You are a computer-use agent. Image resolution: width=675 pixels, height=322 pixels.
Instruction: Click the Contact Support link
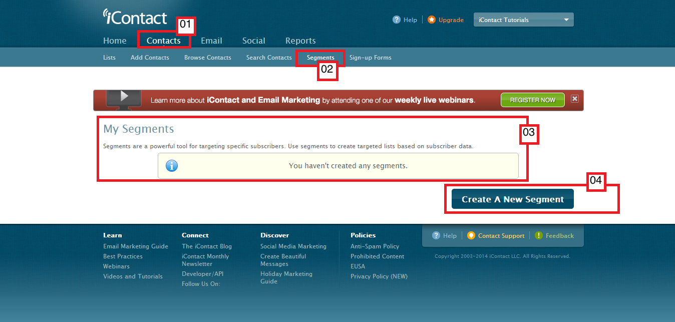[501, 236]
